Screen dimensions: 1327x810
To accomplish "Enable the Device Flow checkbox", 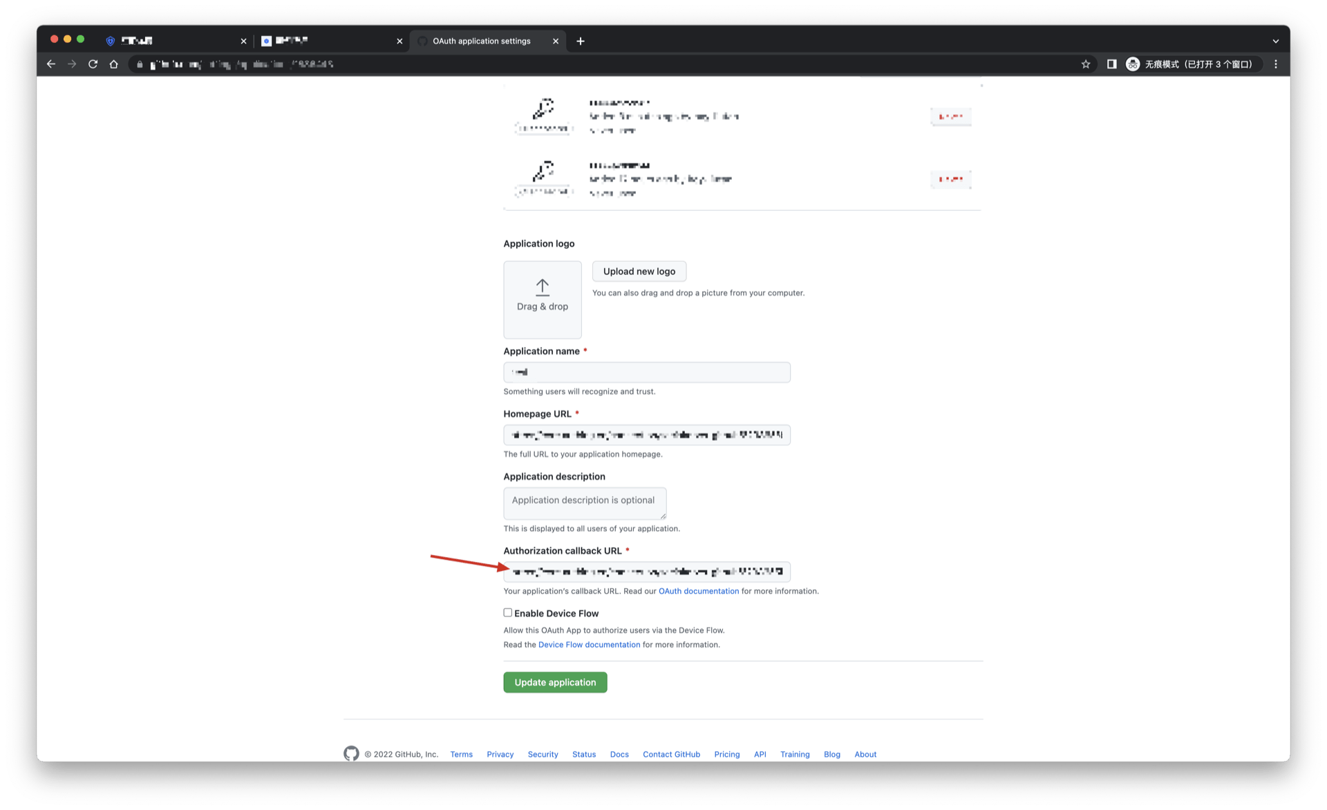I will 507,612.
